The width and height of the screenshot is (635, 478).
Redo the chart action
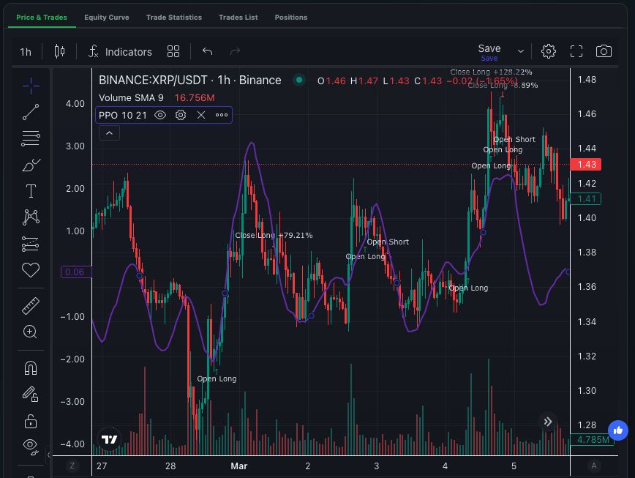pos(236,51)
